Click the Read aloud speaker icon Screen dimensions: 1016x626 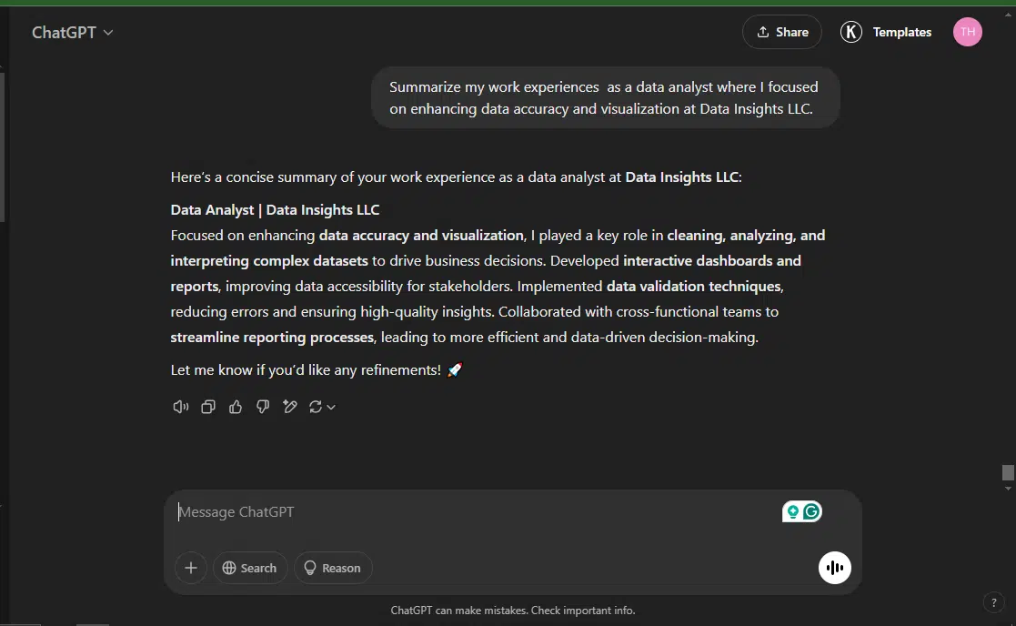[180, 407]
